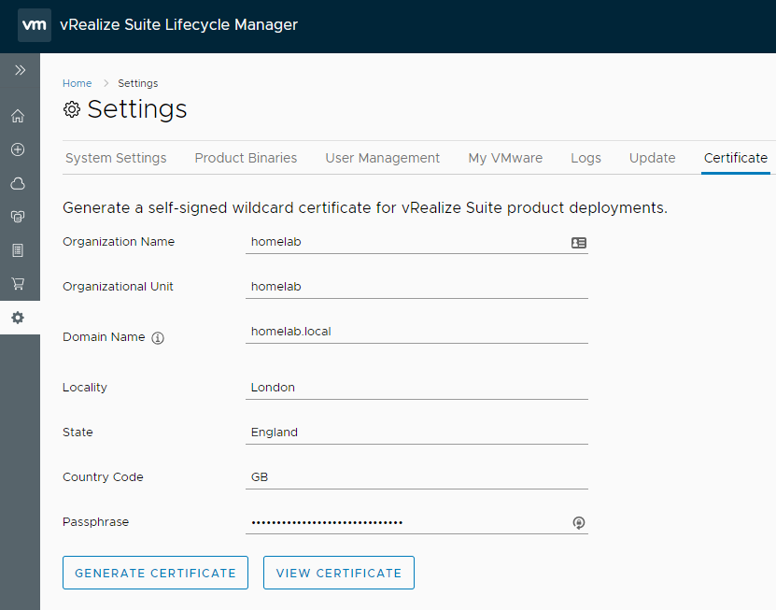Open the content management icon in sidebar
The width and height of the screenshot is (776, 610).
click(18, 217)
